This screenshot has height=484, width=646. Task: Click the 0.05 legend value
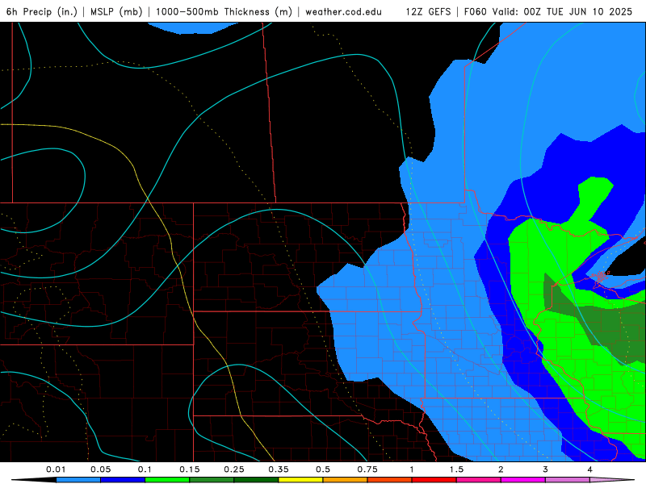[100, 469]
